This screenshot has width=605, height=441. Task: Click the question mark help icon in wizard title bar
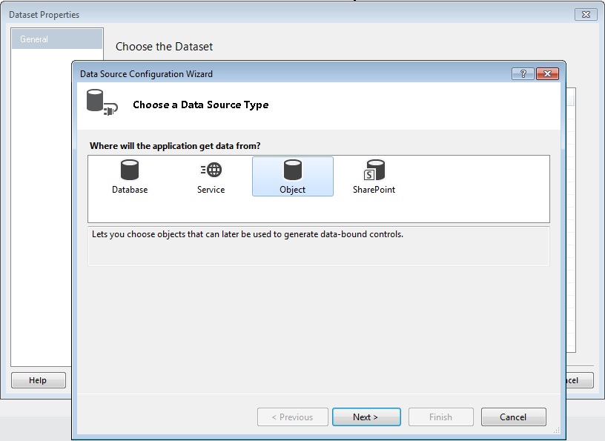tap(523, 74)
